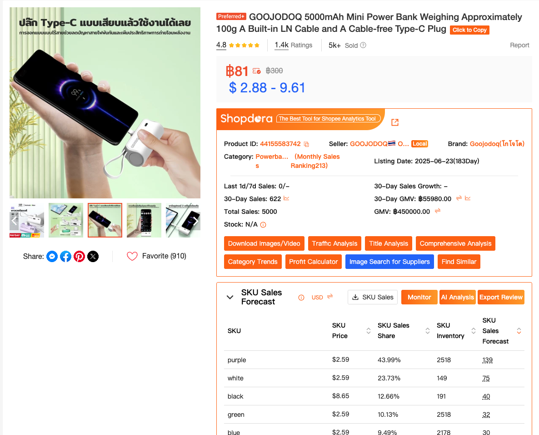The image size is (539, 435).
Task: Open Traffic Analysis
Action: click(x=334, y=243)
